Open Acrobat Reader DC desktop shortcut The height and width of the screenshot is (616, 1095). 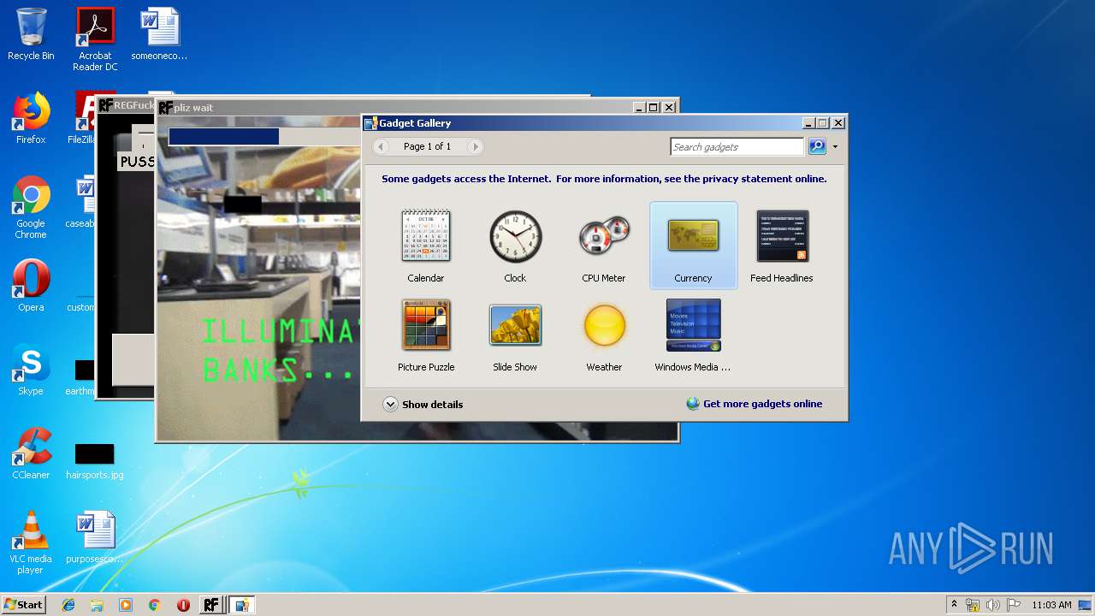coord(95,39)
